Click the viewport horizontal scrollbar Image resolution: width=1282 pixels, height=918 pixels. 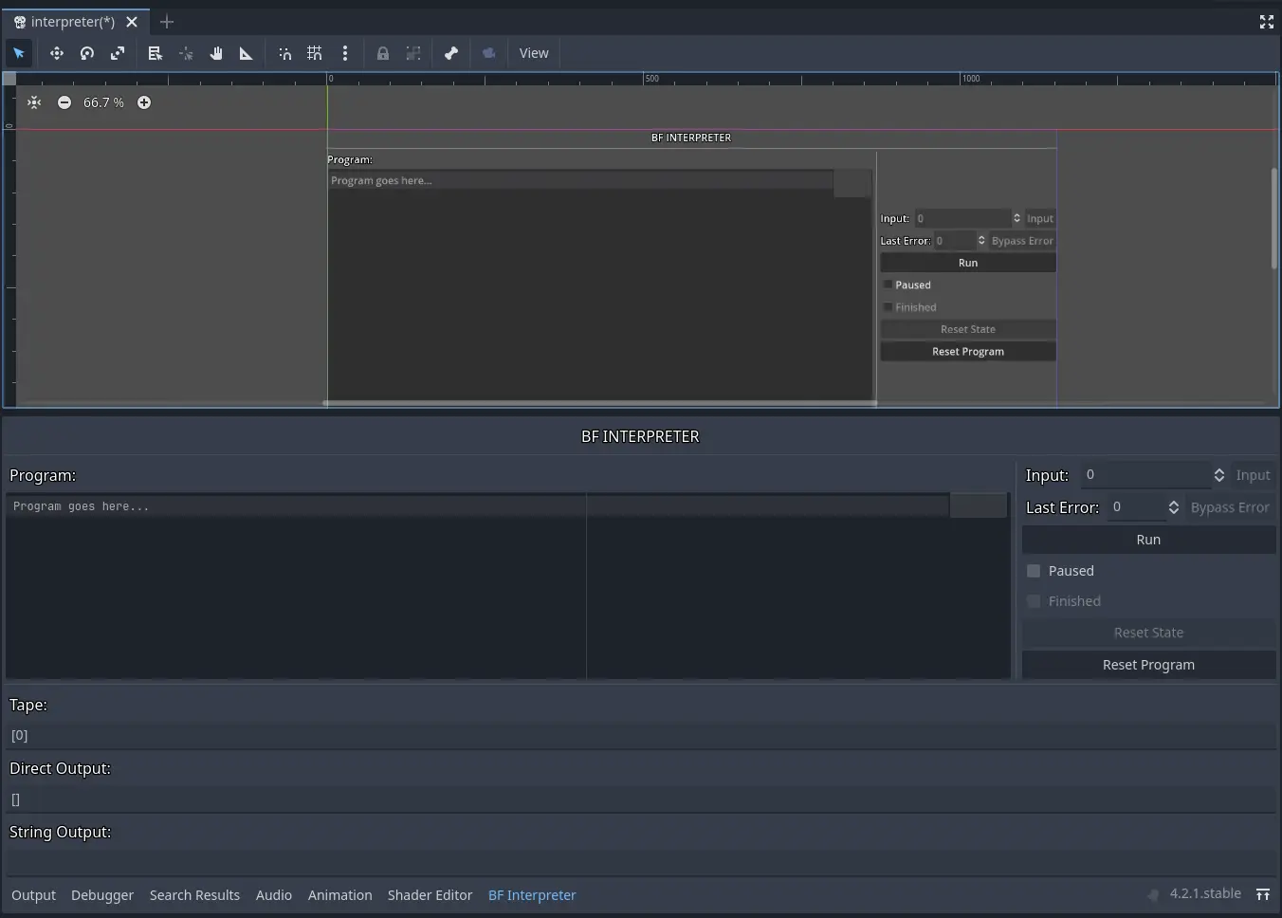tap(599, 403)
